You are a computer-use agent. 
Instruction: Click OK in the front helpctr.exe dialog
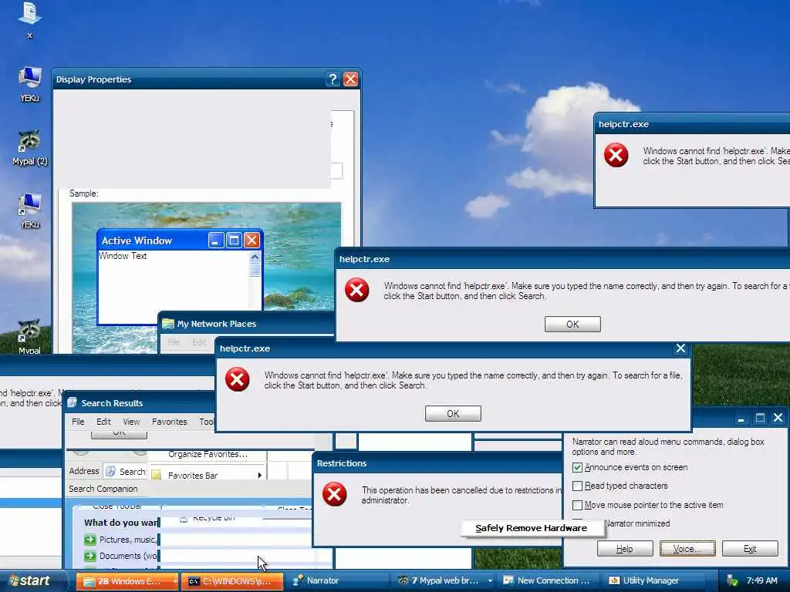tap(453, 414)
